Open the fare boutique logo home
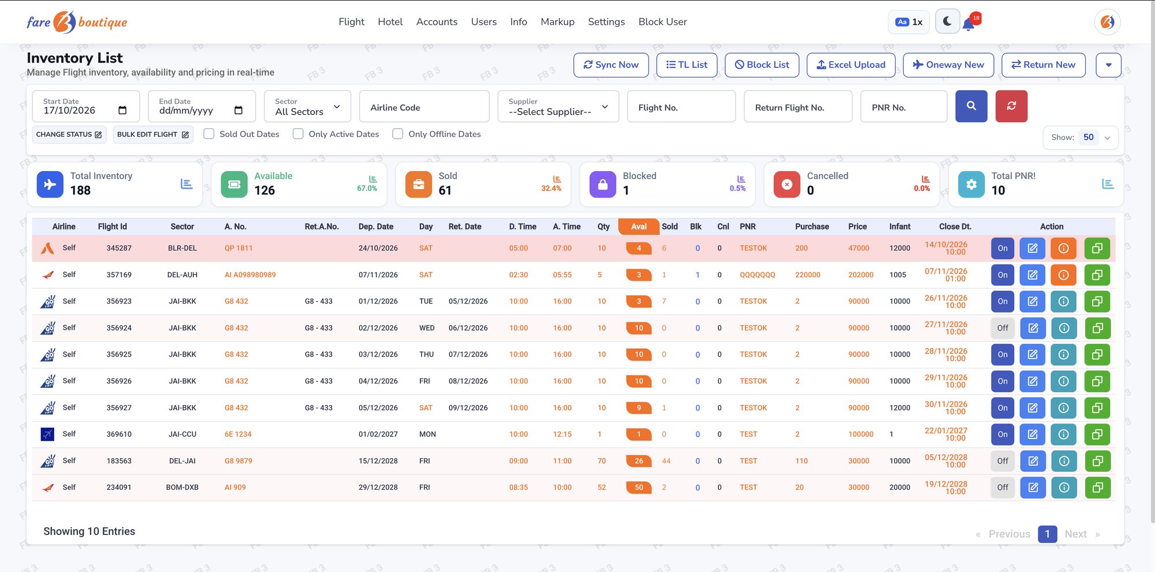 (x=77, y=22)
